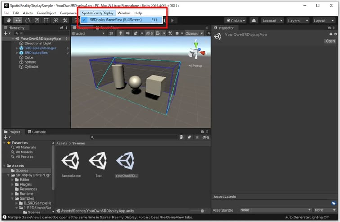340x222 pixels.
Task: Open the File menu
Action: (6, 13)
